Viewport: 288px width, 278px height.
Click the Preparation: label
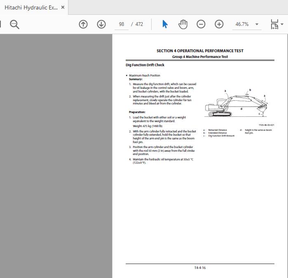[x=137, y=112]
